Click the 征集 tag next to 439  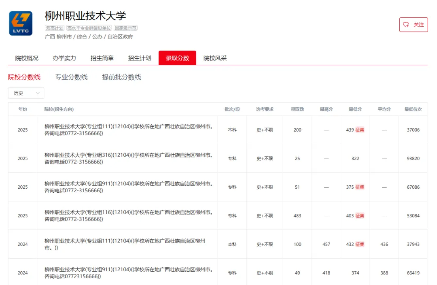(360, 130)
